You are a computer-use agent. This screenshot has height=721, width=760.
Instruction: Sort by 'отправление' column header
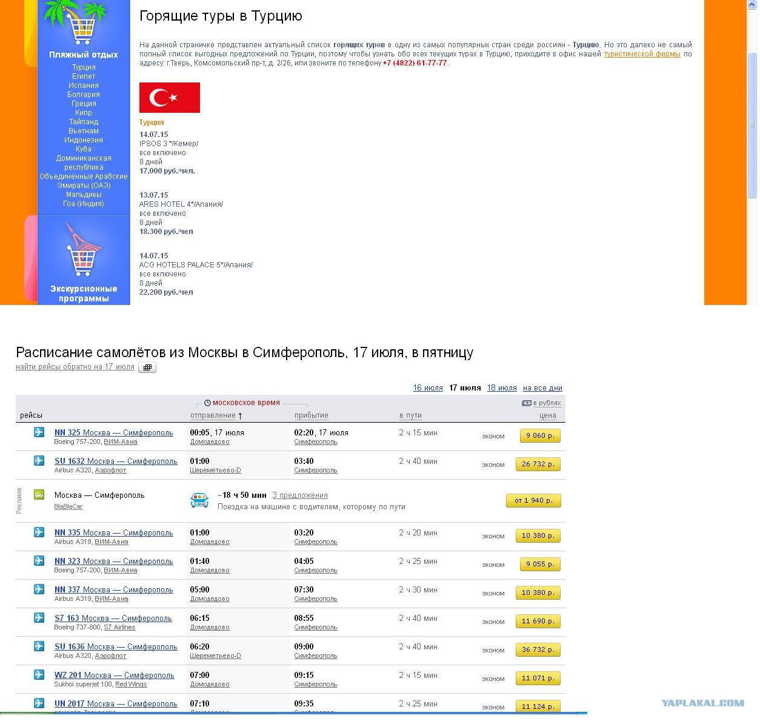(x=213, y=415)
